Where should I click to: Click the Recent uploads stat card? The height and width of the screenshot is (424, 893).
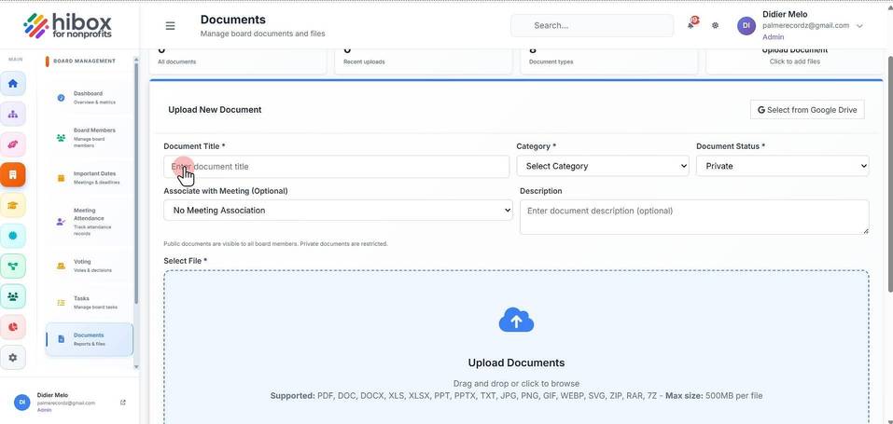(424, 61)
